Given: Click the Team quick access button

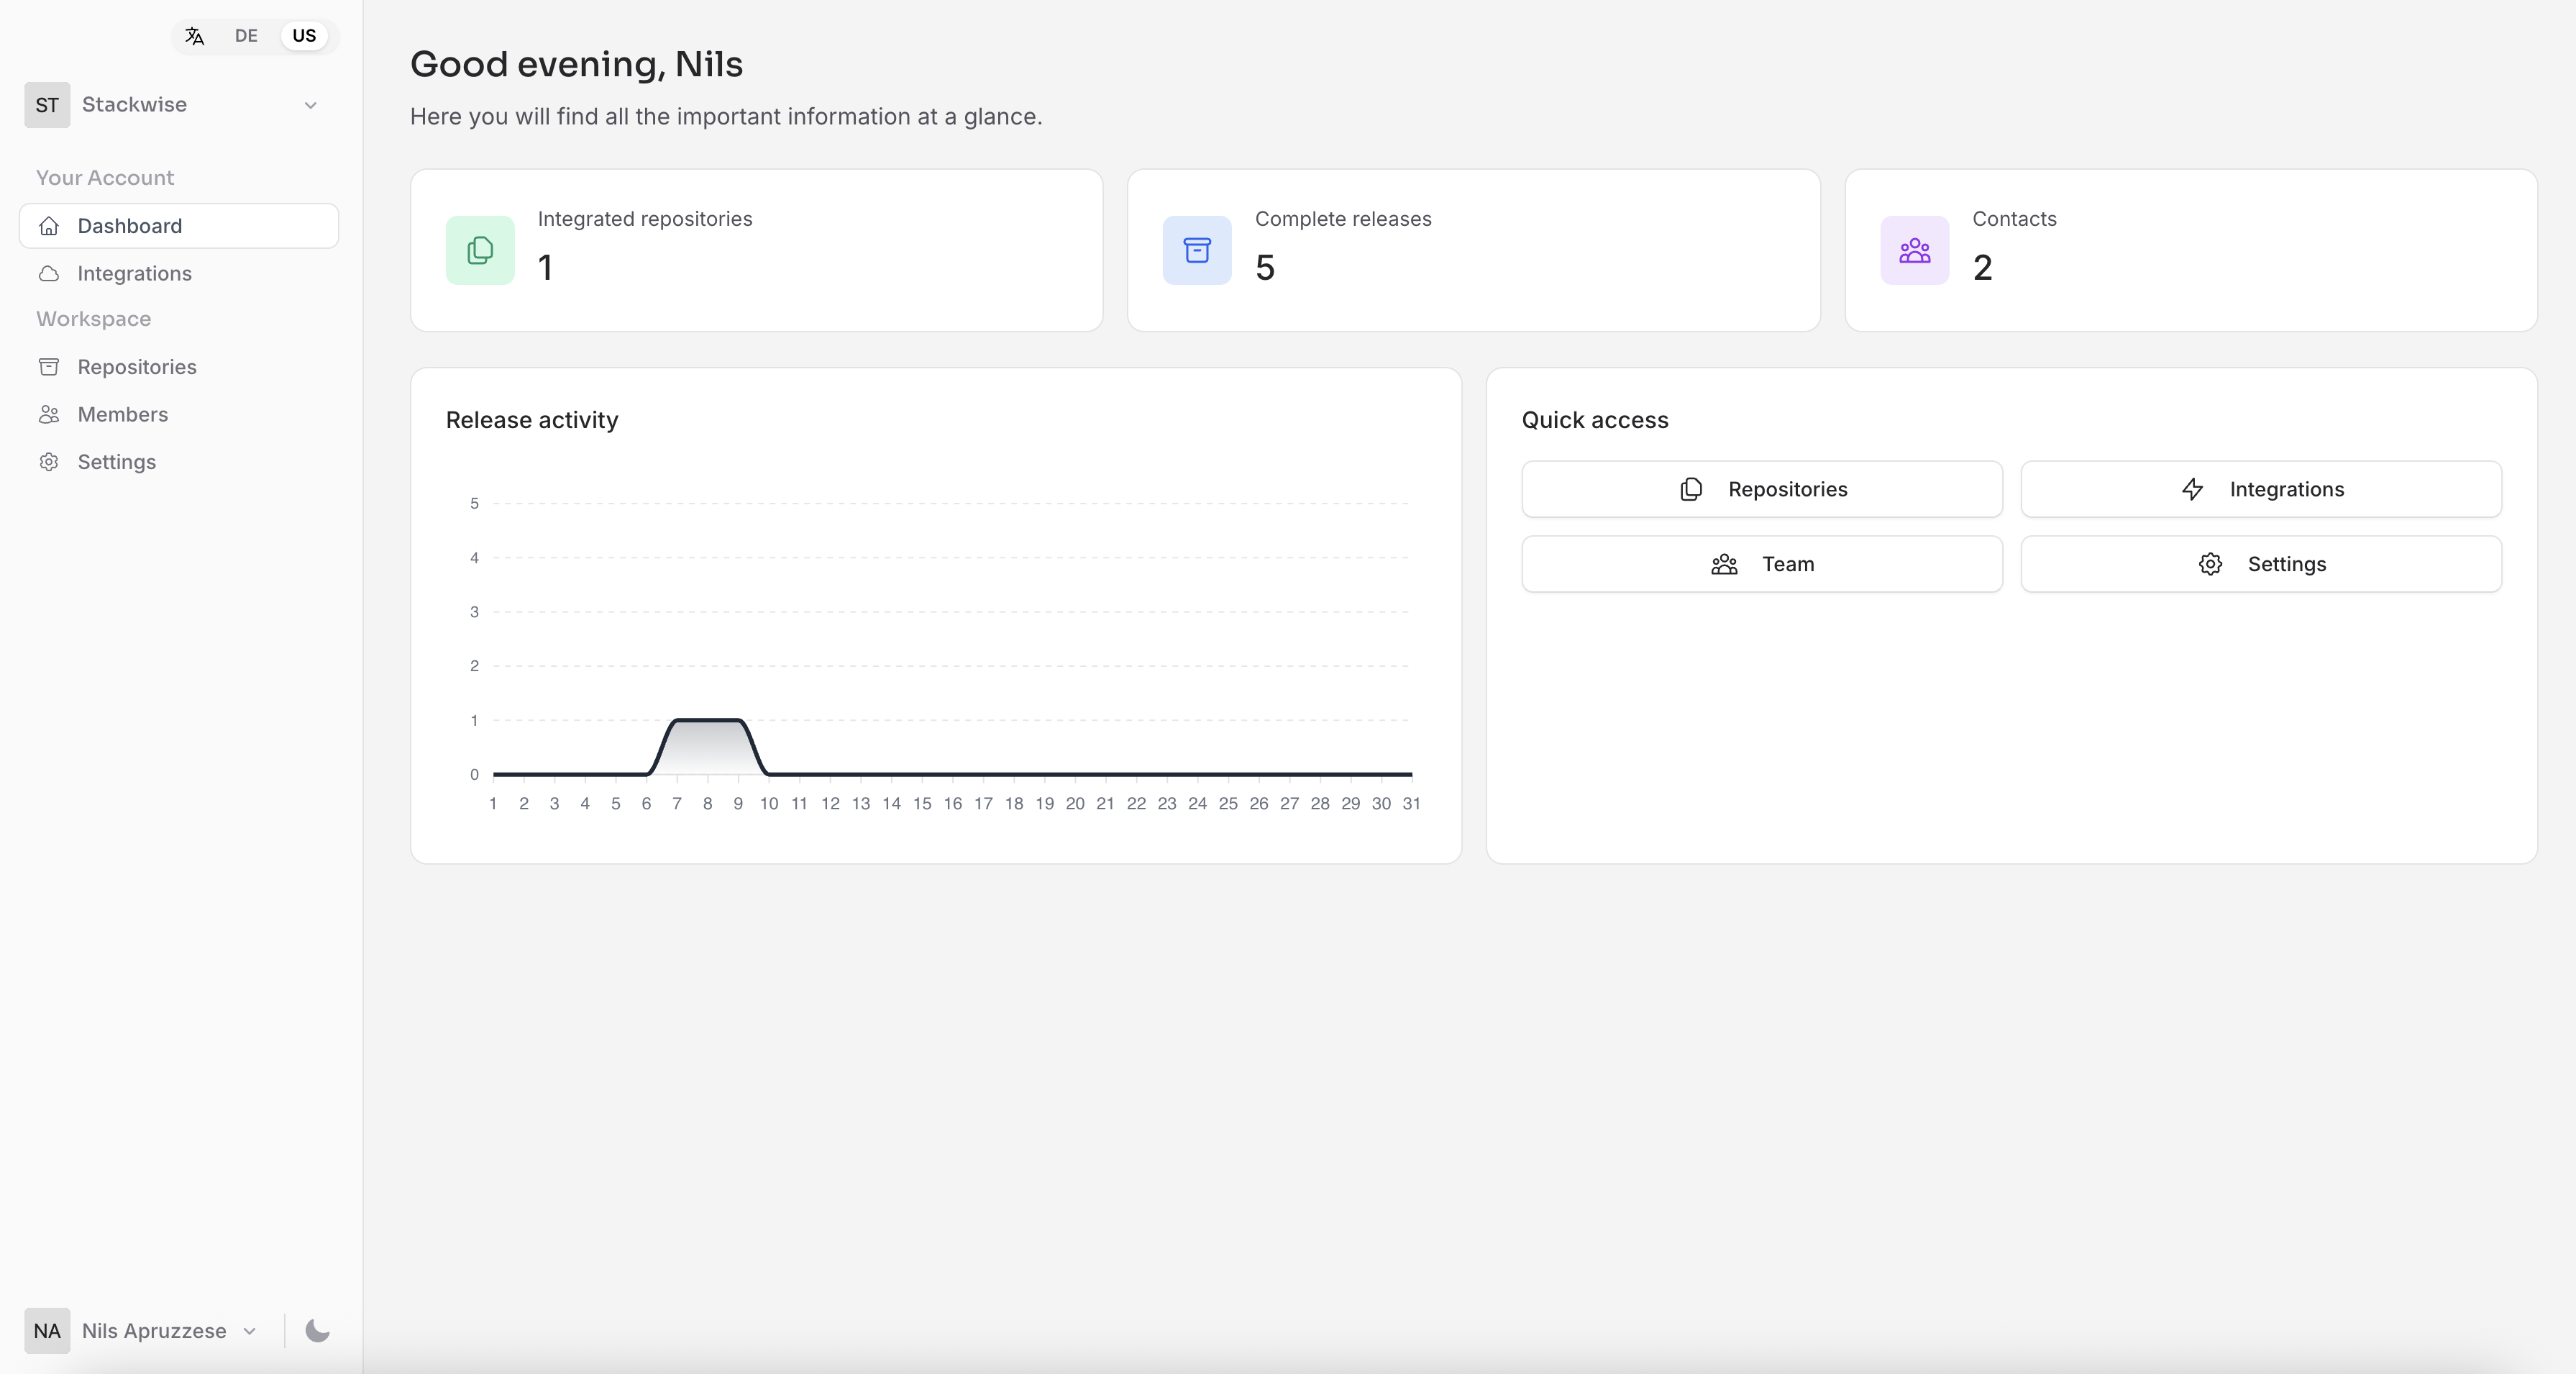Looking at the screenshot, I should [x=1761, y=564].
